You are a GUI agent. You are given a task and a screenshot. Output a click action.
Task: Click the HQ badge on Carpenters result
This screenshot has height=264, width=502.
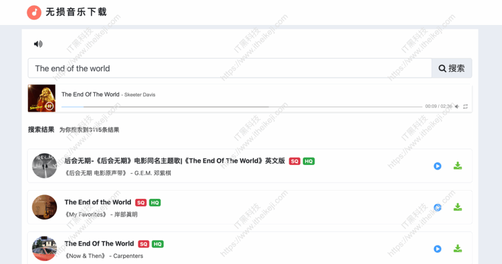(x=157, y=244)
